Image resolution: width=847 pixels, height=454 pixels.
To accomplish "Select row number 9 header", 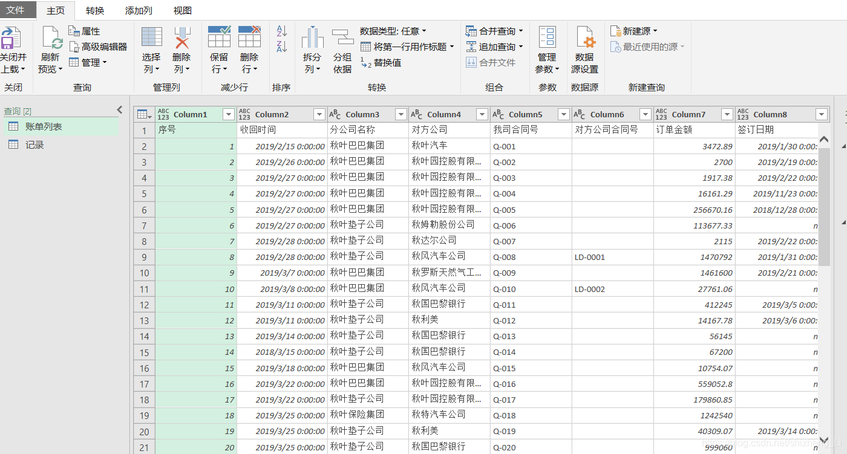I will (145, 257).
